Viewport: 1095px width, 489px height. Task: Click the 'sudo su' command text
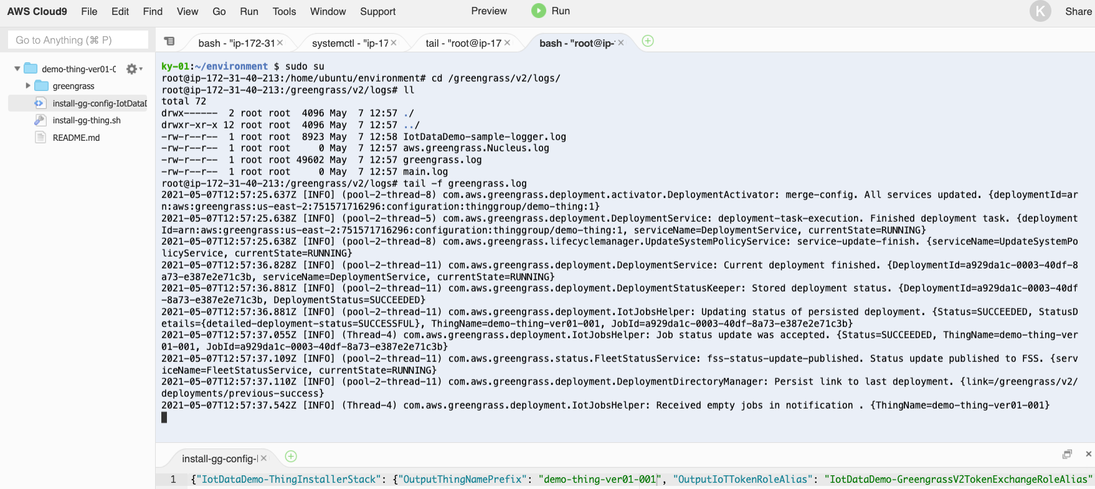click(x=305, y=66)
